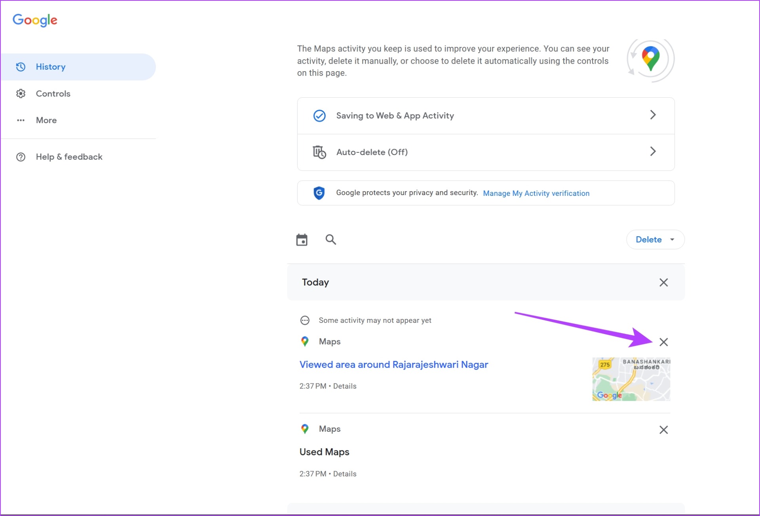This screenshot has height=516, width=760.
Task: Expand the Auto-delete (Off) chevron
Action: (653, 152)
